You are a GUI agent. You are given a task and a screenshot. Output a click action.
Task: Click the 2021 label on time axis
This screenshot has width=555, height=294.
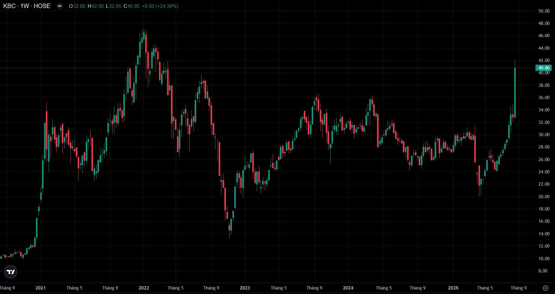click(40, 288)
